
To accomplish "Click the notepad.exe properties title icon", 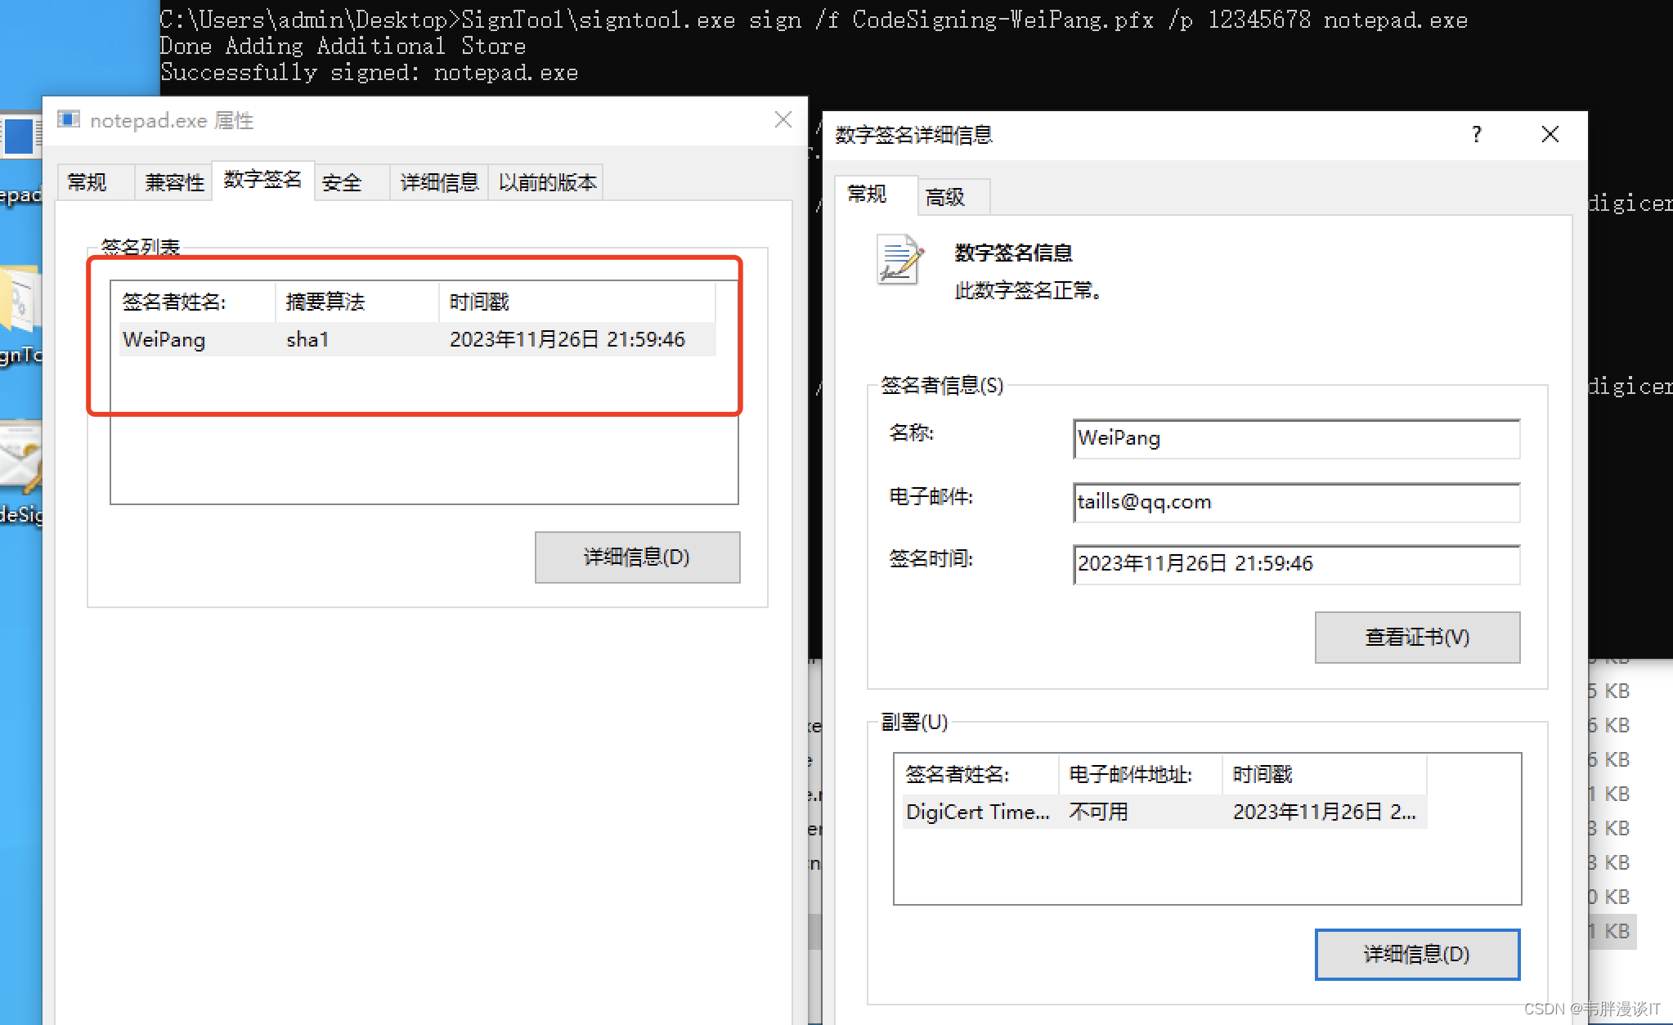I will tap(69, 120).
